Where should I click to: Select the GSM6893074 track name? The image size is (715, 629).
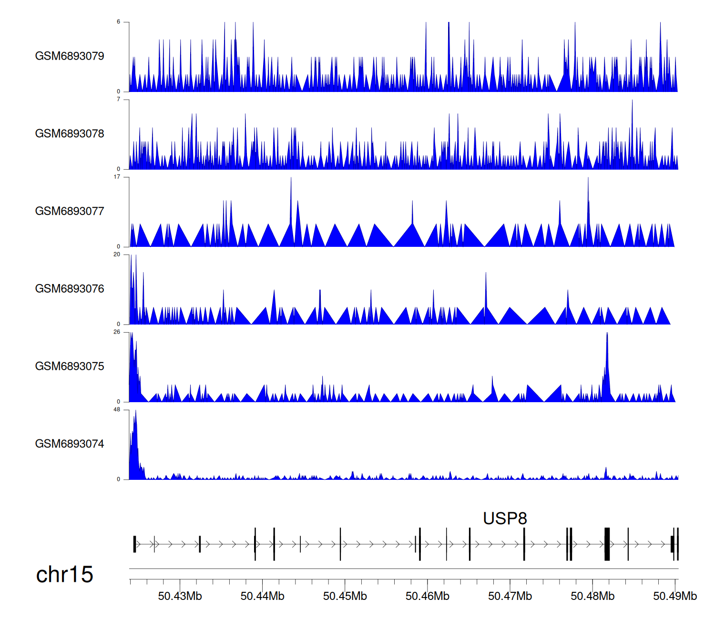pos(70,444)
